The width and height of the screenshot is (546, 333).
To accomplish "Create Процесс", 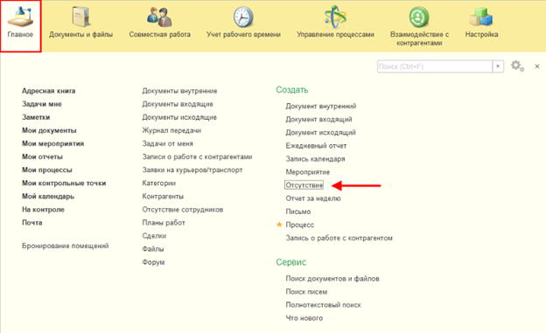I will [300, 225].
